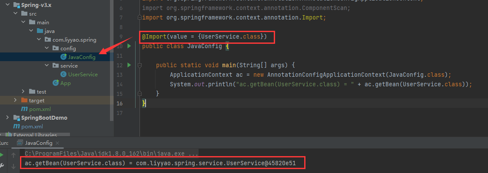Click the JavaConfig run tab icon

20,143
